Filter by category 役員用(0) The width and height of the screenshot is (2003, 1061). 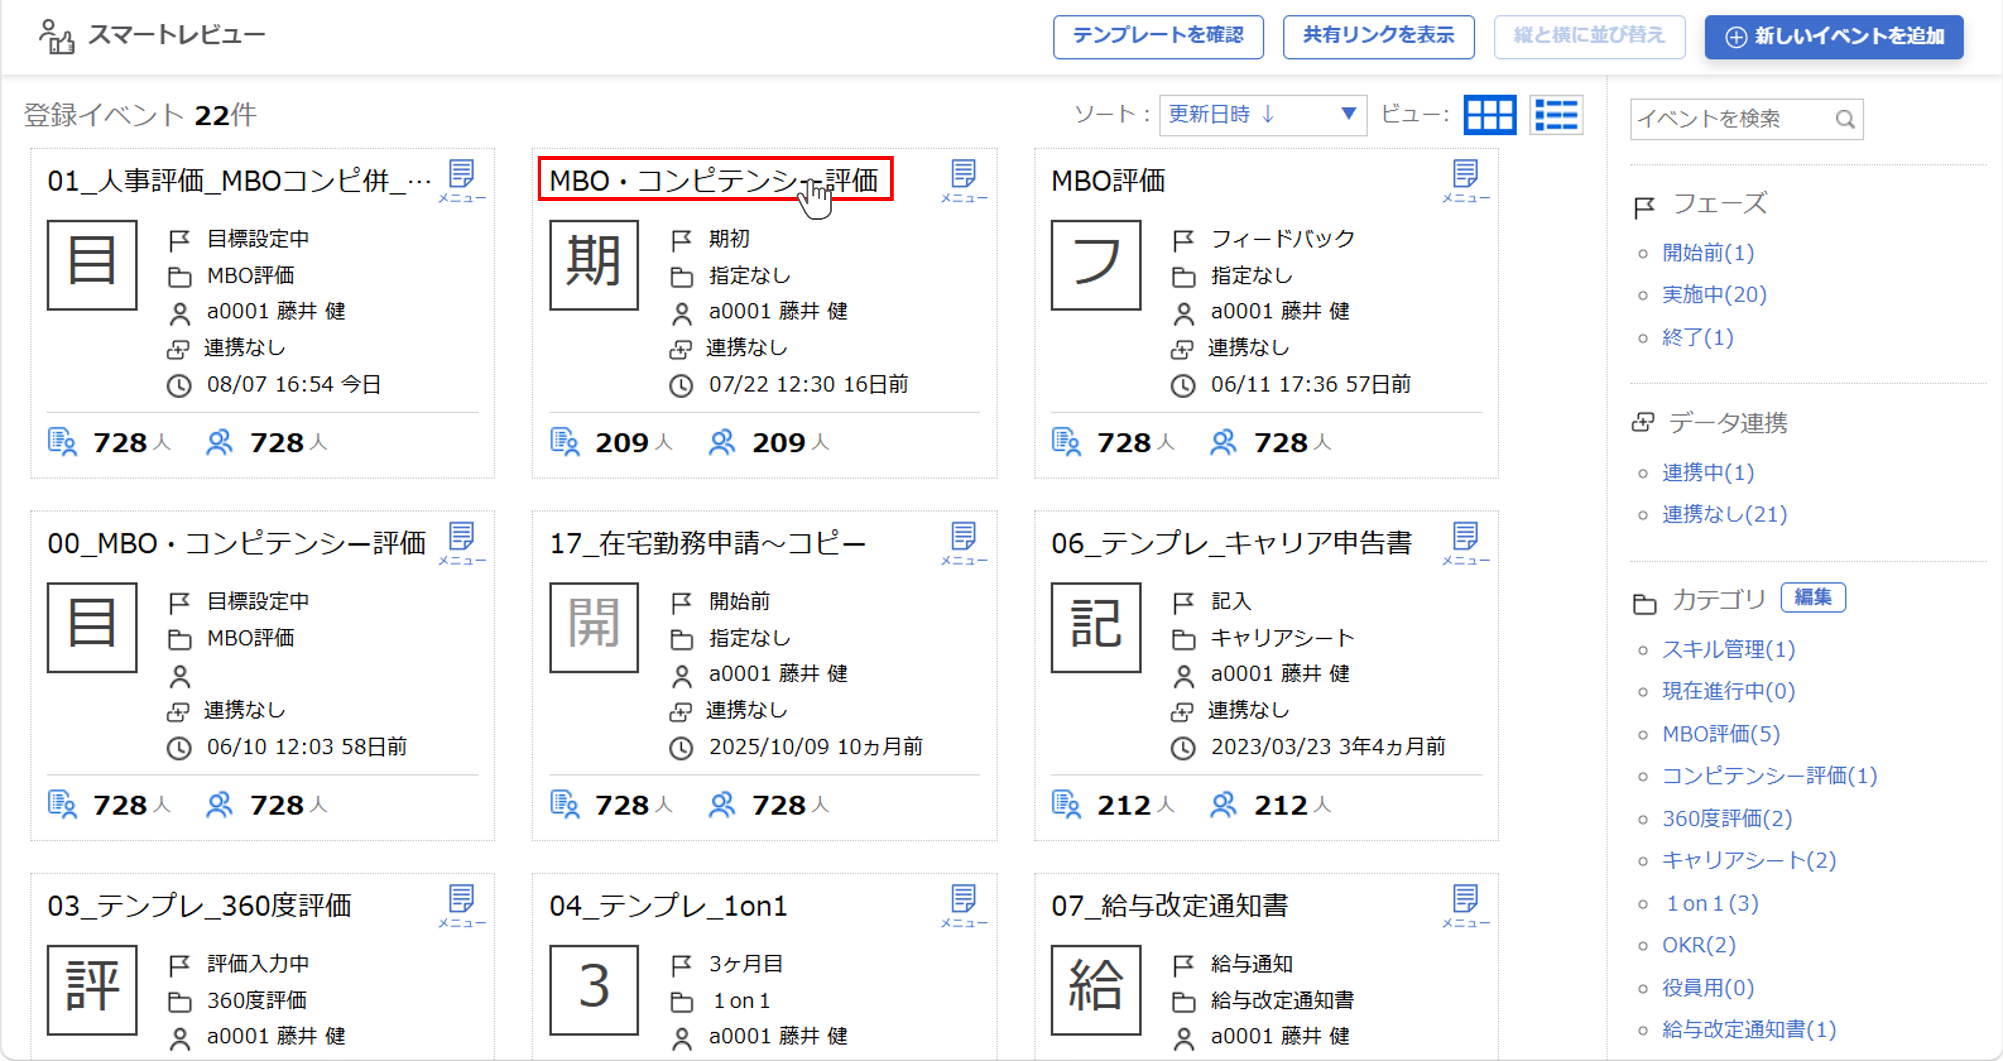click(1708, 988)
